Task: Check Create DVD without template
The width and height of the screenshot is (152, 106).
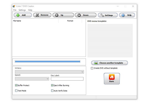Action: [92, 68]
